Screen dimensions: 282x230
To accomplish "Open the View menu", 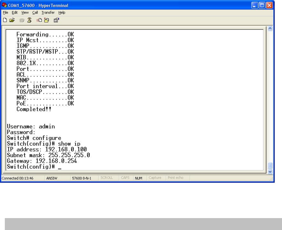I will click(25, 12).
